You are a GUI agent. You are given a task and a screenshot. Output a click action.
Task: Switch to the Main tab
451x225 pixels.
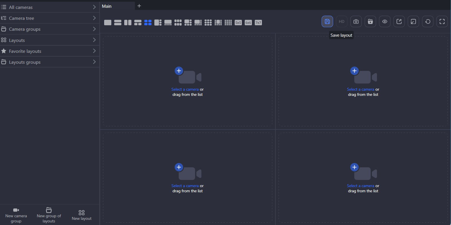coord(107,6)
